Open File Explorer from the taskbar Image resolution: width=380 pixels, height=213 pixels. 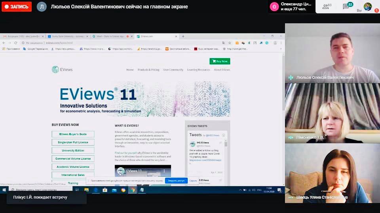pos(87,190)
